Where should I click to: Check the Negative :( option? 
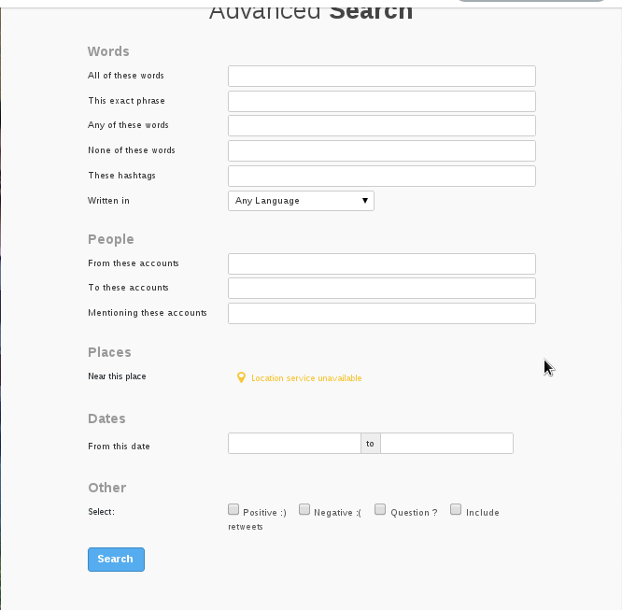tap(304, 509)
